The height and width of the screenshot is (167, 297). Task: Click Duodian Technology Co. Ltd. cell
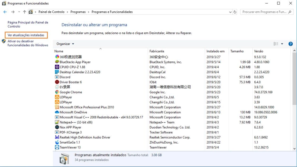click(x=170, y=128)
